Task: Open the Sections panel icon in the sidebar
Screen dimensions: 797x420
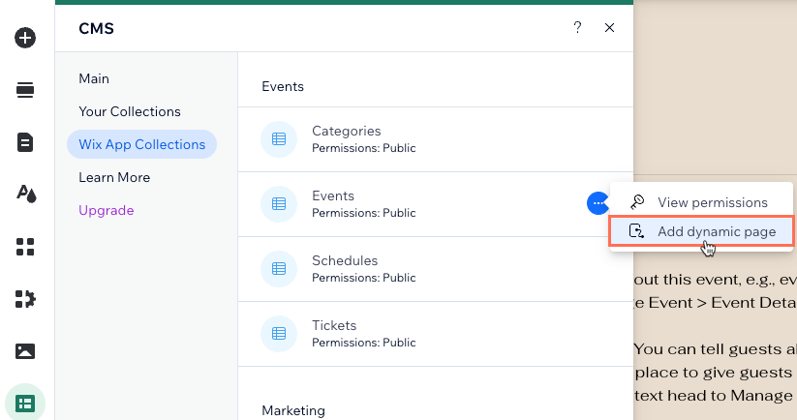Action: [25, 90]
